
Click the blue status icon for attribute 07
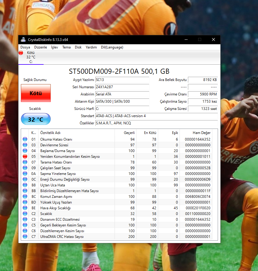click(x=25, y=162)
